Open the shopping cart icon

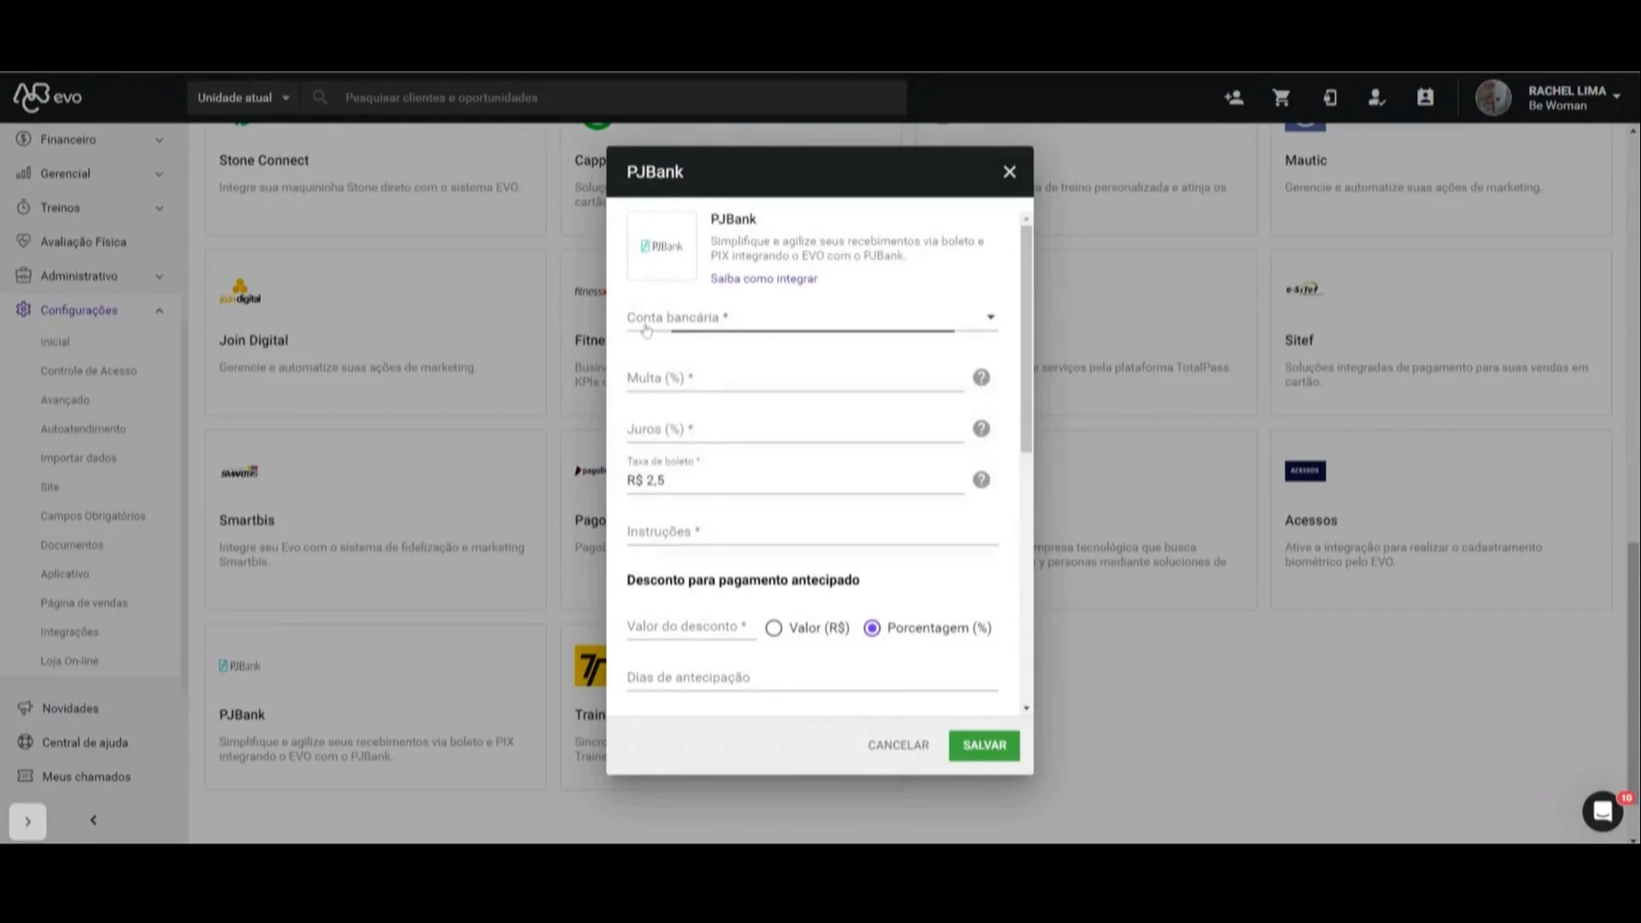[x=1280, y=97]
